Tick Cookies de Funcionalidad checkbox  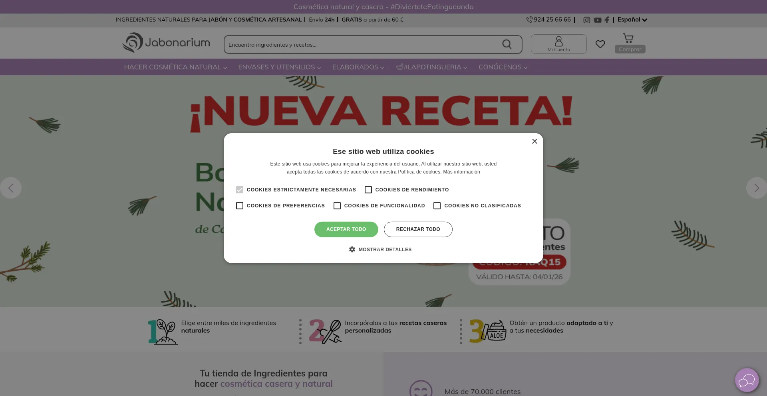(x=337, y=206)
